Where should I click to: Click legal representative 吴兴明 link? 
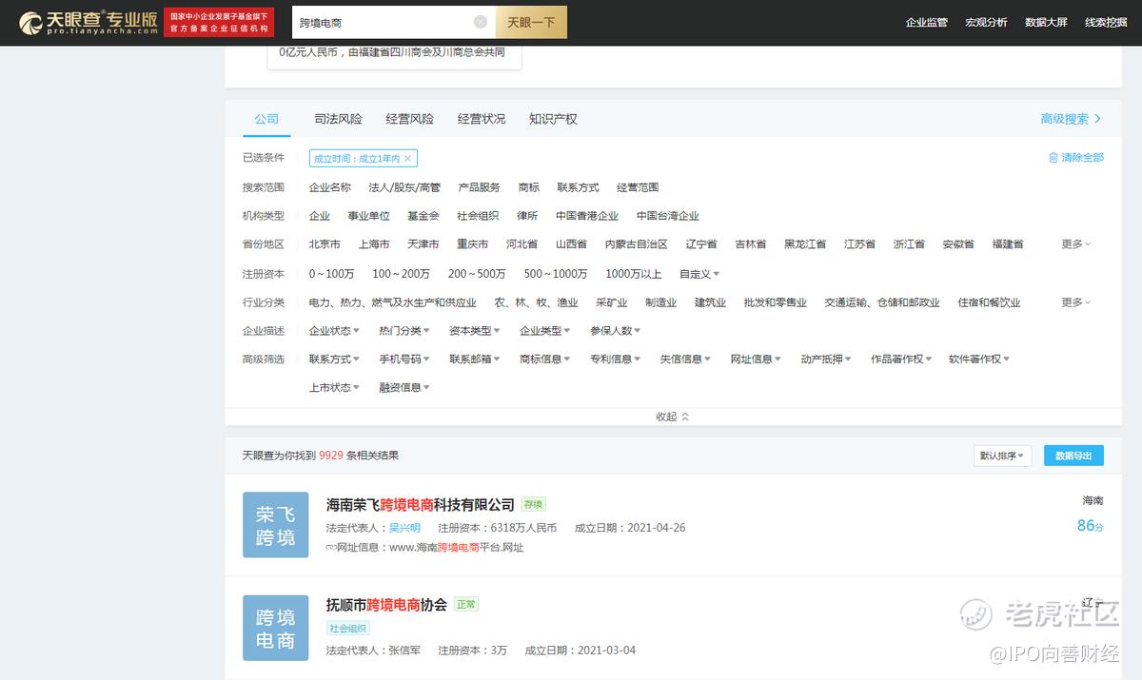pyautogui.click(x=404, y=528)
